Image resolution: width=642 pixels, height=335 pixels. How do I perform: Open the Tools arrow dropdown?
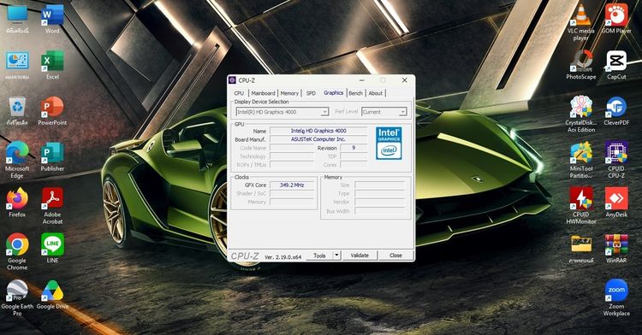[x=336, y=256]
